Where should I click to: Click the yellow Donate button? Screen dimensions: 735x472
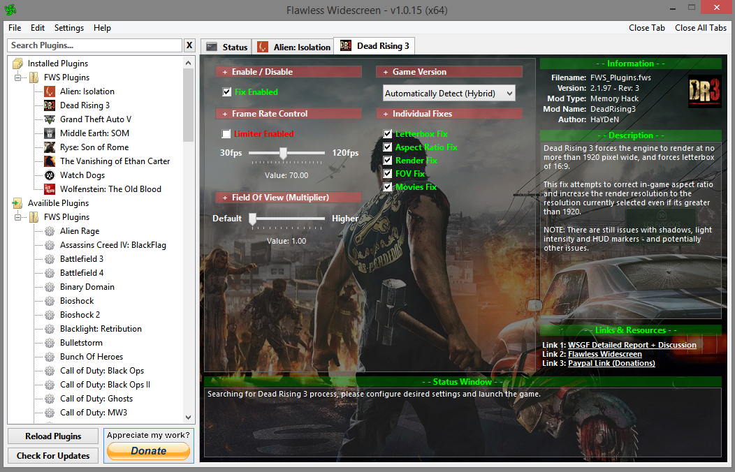149,451
